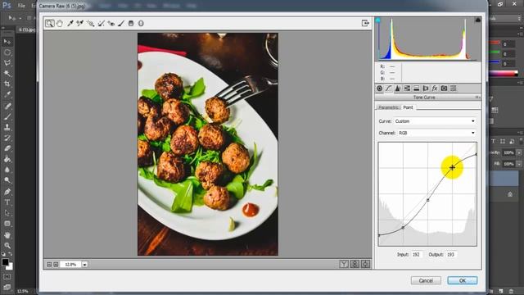This screenshot has width=524, height=295.
Task: Open the Detail panel tab icon
Action: [398, 88]
